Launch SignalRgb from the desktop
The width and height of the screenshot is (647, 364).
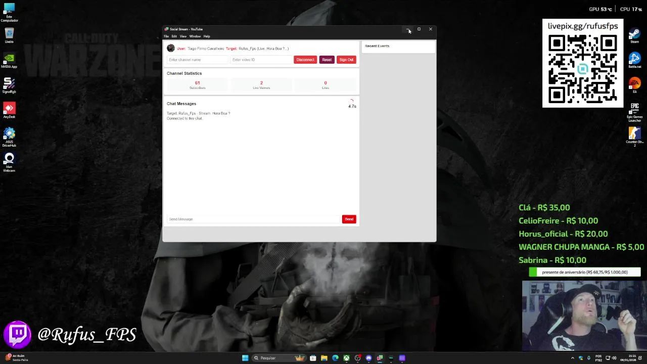pyautogui.click(x=9, y=85)
